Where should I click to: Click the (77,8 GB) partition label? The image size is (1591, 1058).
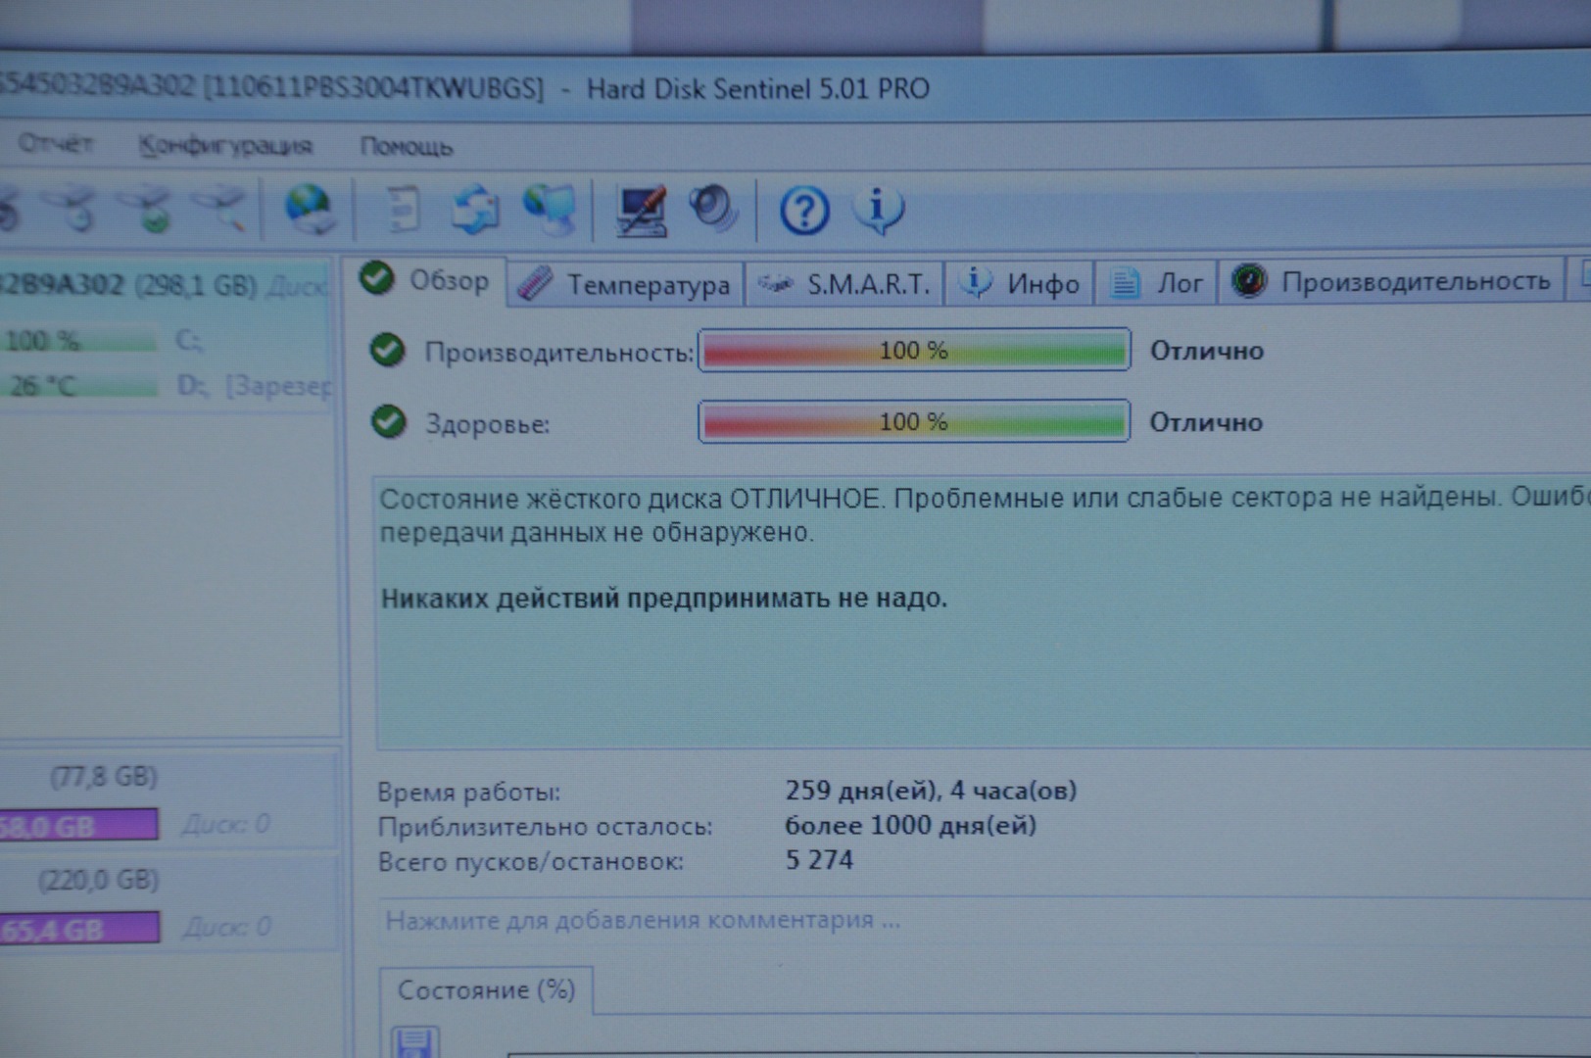click(x=103, y=778)
